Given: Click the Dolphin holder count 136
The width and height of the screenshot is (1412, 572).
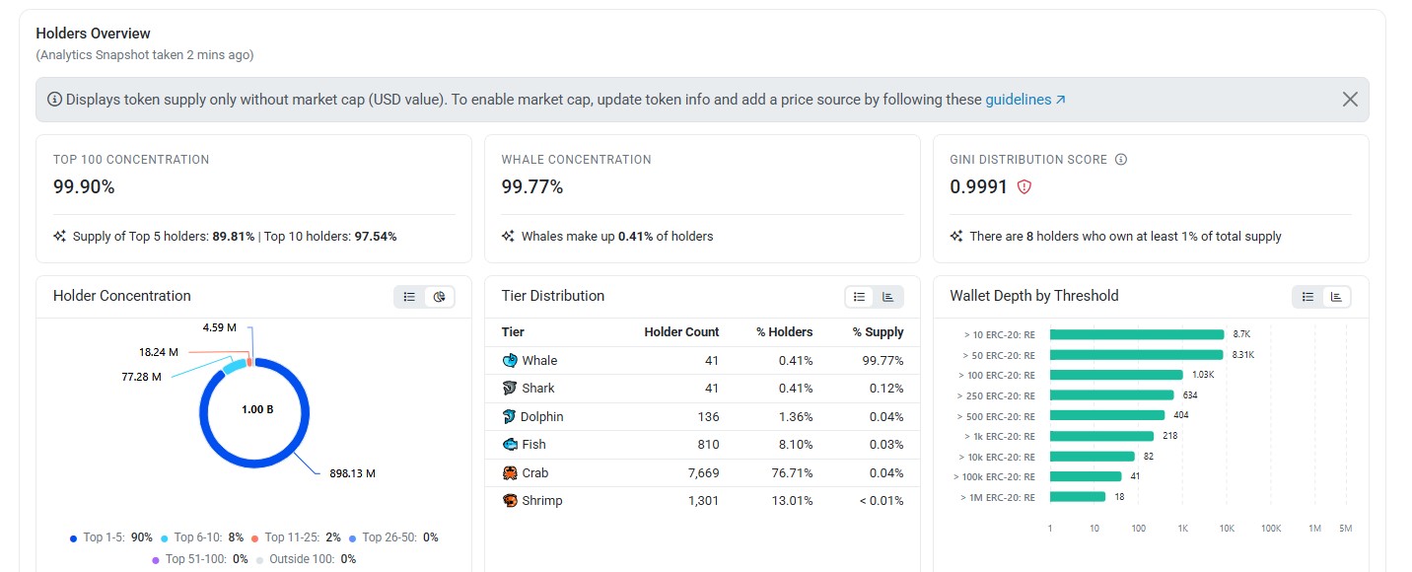Looking at the screenshot, I should [x=708, y=417].
